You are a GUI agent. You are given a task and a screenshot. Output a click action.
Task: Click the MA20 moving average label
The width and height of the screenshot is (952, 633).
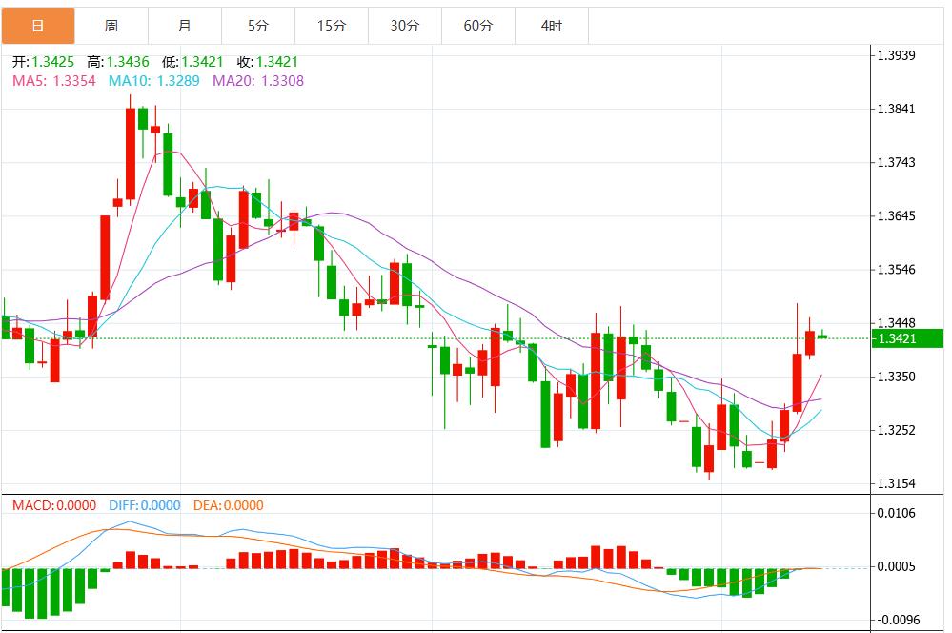[258, 81]
